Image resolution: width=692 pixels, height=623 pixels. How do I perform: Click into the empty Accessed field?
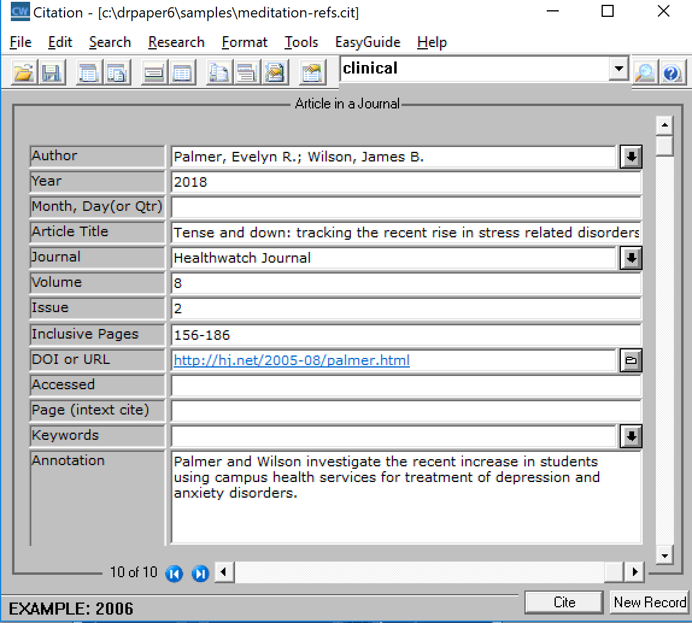(x=406, y=386)
